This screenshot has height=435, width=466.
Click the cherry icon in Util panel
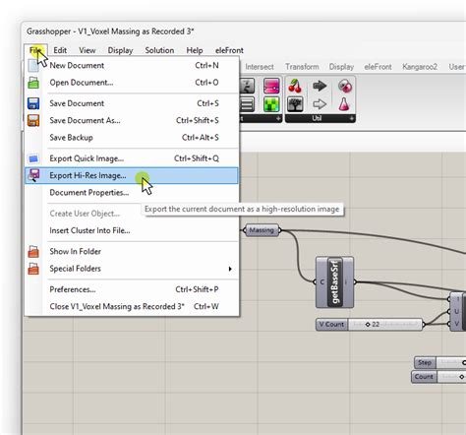tap(295, 87)
